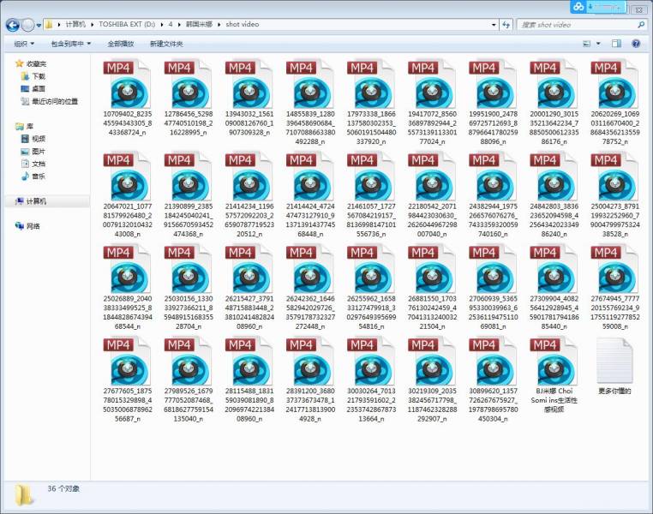Select the 视频 (Videos) library
Viewport: 653px width, 514px height.
[x=39, y=138]
